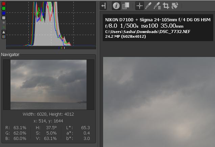Toggle the blue channel histogram
This screenshot has height=147, width=215.
coord(4,13)
